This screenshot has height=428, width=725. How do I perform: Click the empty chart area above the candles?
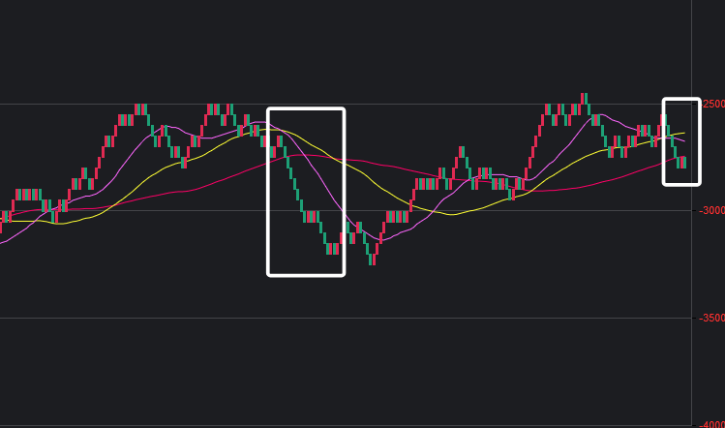coord(339,48)
